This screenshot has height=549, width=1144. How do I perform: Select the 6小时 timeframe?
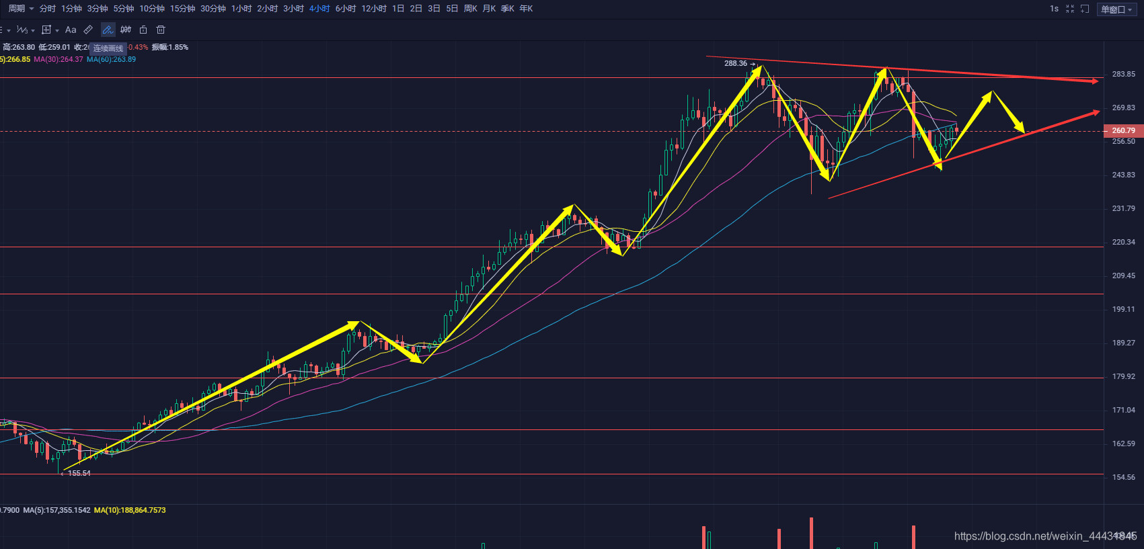tap(346, 9)
